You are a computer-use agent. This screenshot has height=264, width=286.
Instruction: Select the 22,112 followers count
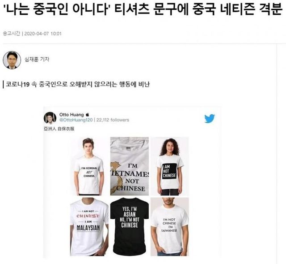click(x=113, y=120)
